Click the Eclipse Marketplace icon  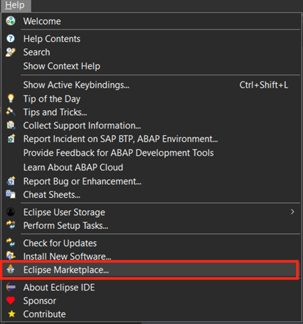(11, 269)
